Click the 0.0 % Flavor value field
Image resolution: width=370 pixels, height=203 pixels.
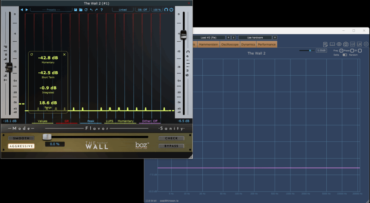pyautogui.click(x=55, y=144)
